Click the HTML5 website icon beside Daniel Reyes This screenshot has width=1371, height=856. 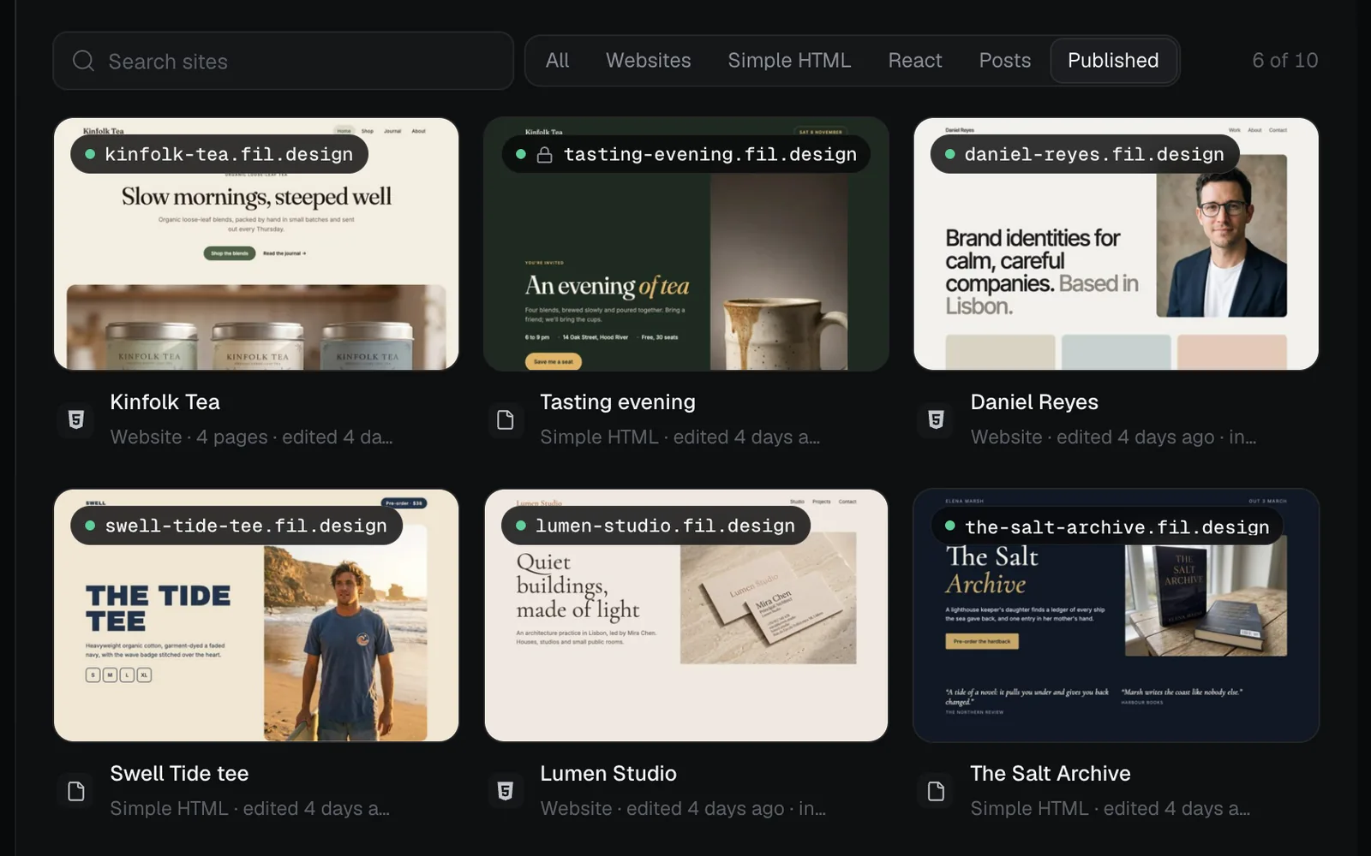936,419
